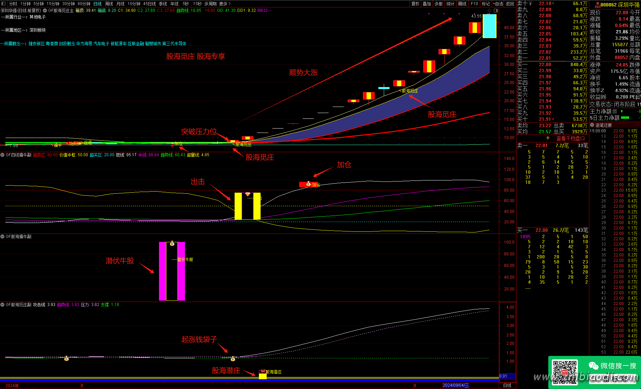The image size is (641, 389).
Task: Select the 60分钟 period tab
Action: point(84,4)
